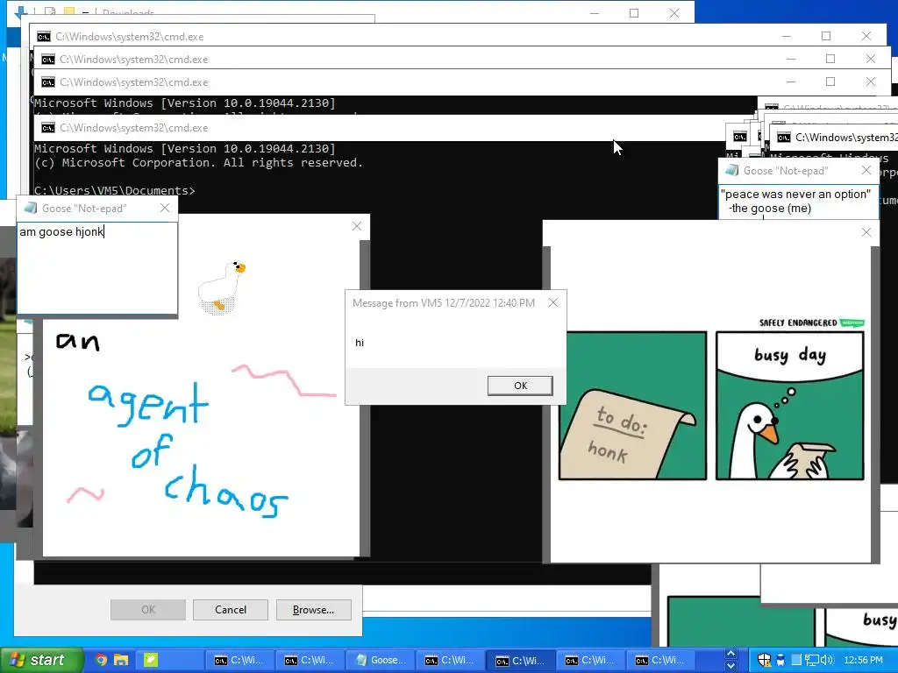Select the currently pressed cmd taskbar button
Viewport: 898px width, 673px height.
520,661
